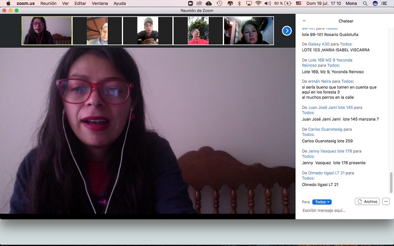Open the zoom.us application menu
394x246 pixels.
26,3
